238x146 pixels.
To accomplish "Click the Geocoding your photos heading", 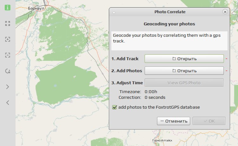I will [169, 24].
